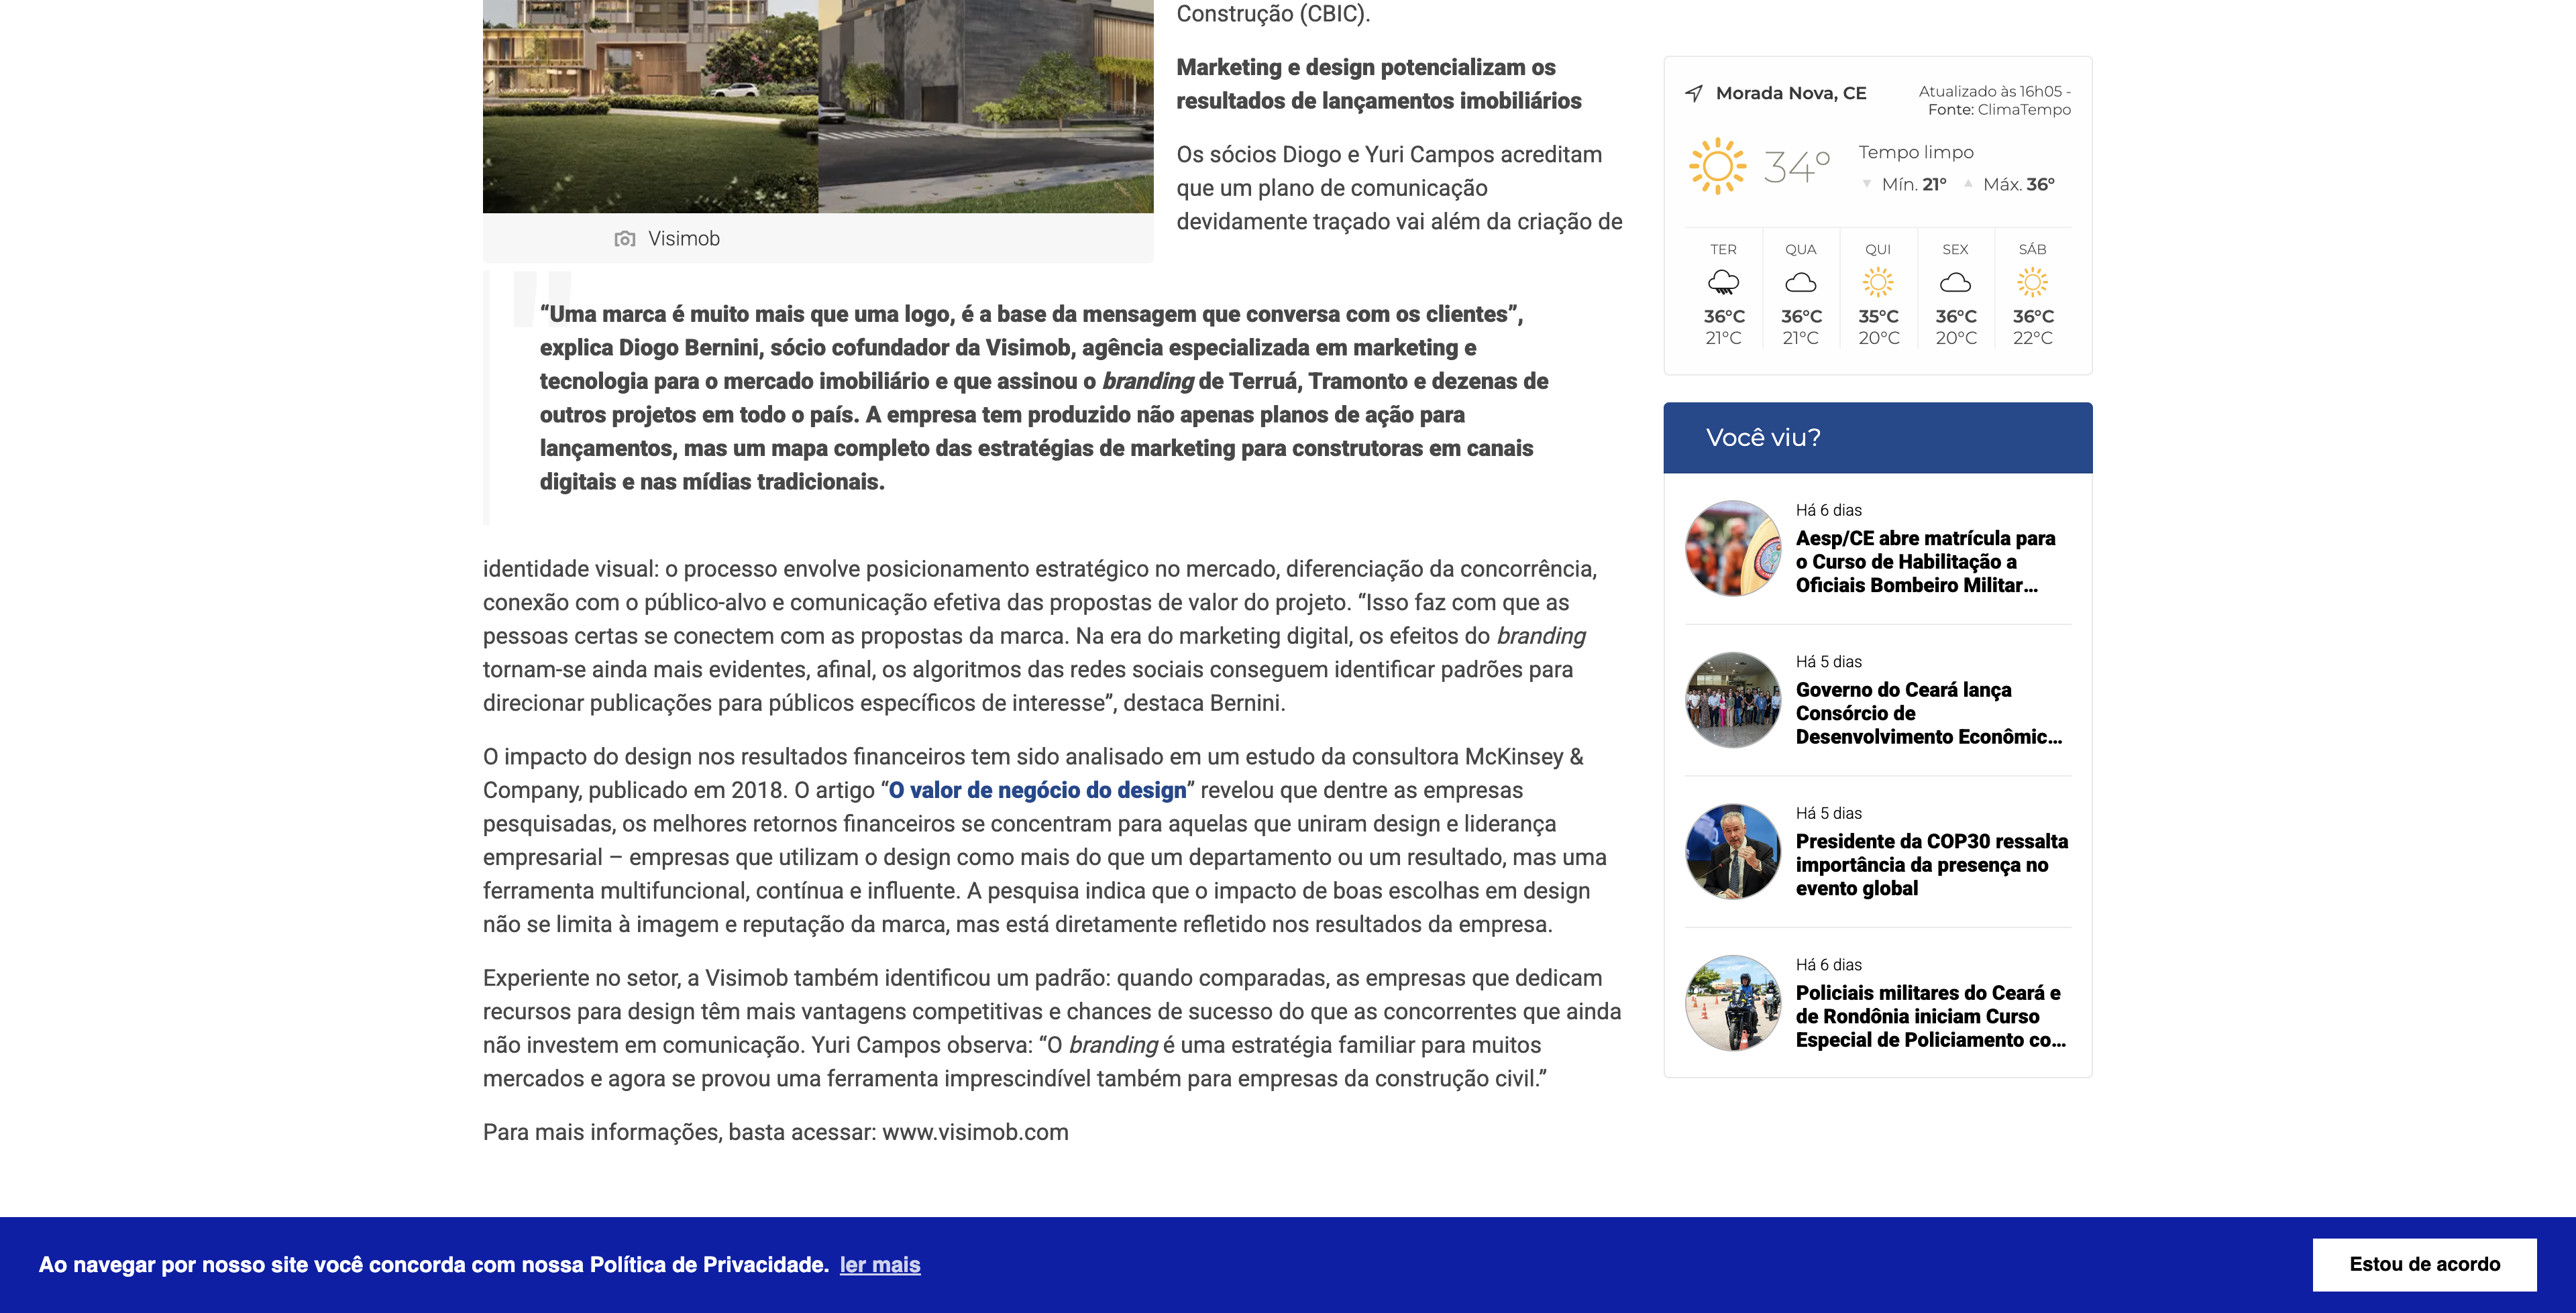Click the QUA cloud forecast icon
This screenshot has height=1313, width=2576.
1800,283
